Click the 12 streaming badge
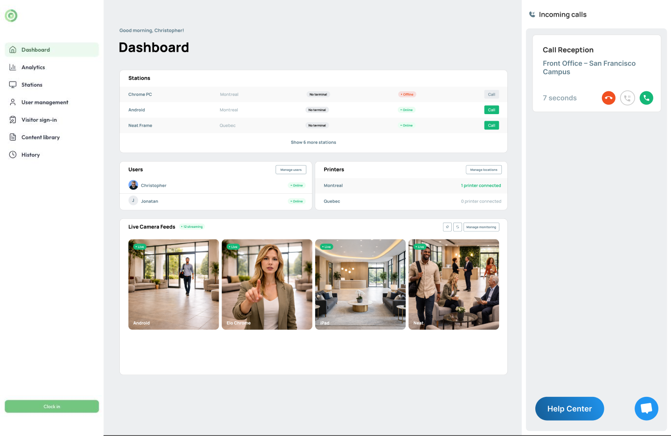 (x=192, y=227)
